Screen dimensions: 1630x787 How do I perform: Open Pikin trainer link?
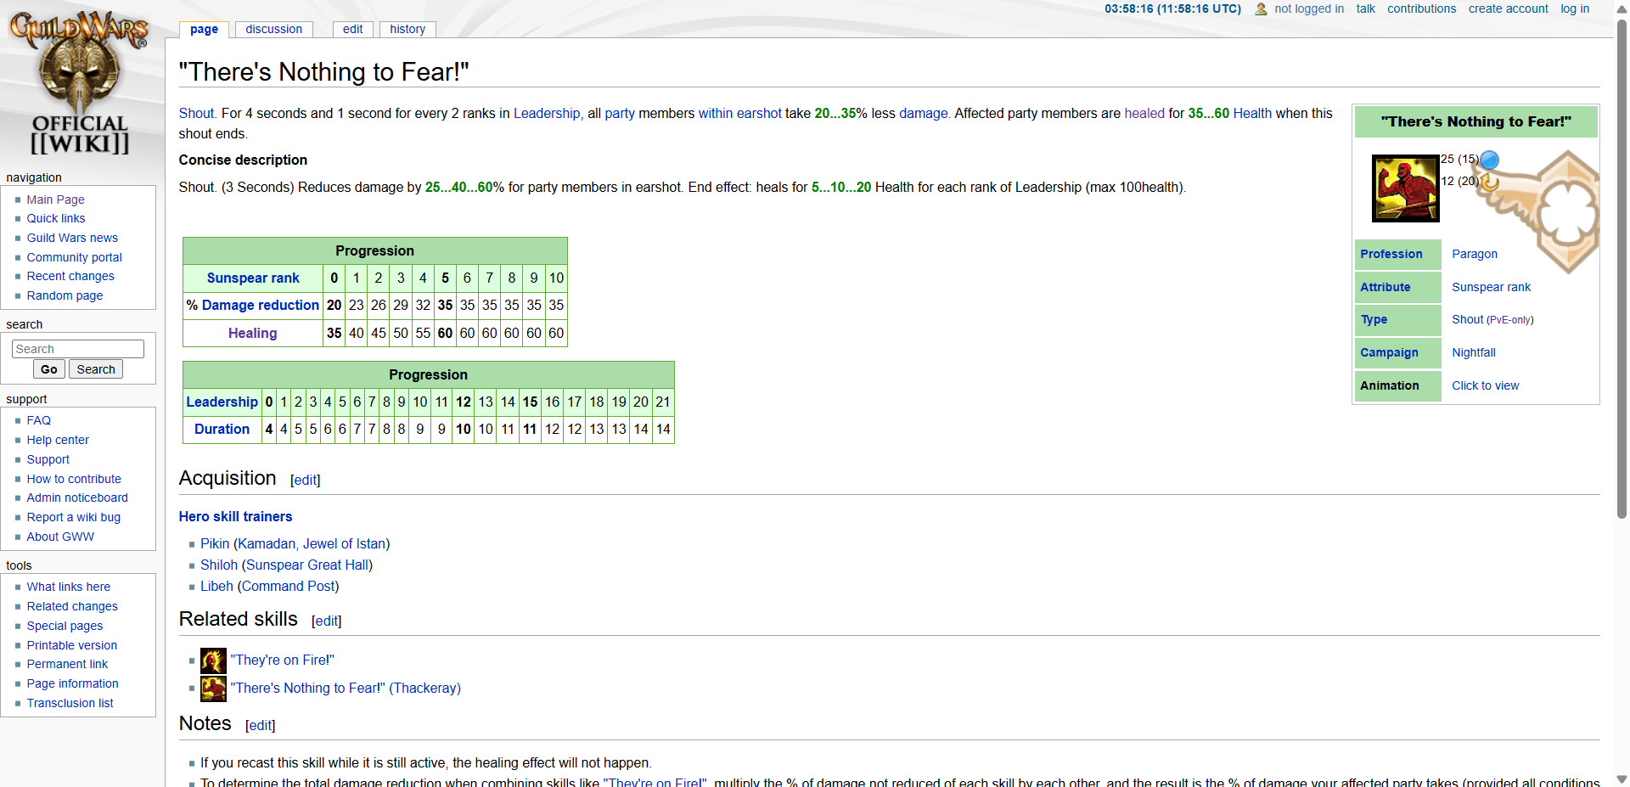point(215,543)
